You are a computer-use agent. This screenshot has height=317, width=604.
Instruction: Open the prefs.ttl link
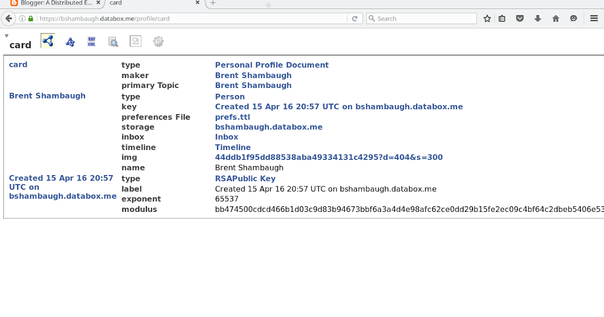click(232, 117)
